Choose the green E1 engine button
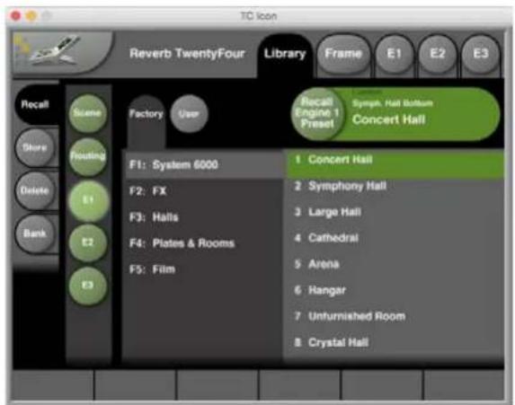 click(87, 200)
